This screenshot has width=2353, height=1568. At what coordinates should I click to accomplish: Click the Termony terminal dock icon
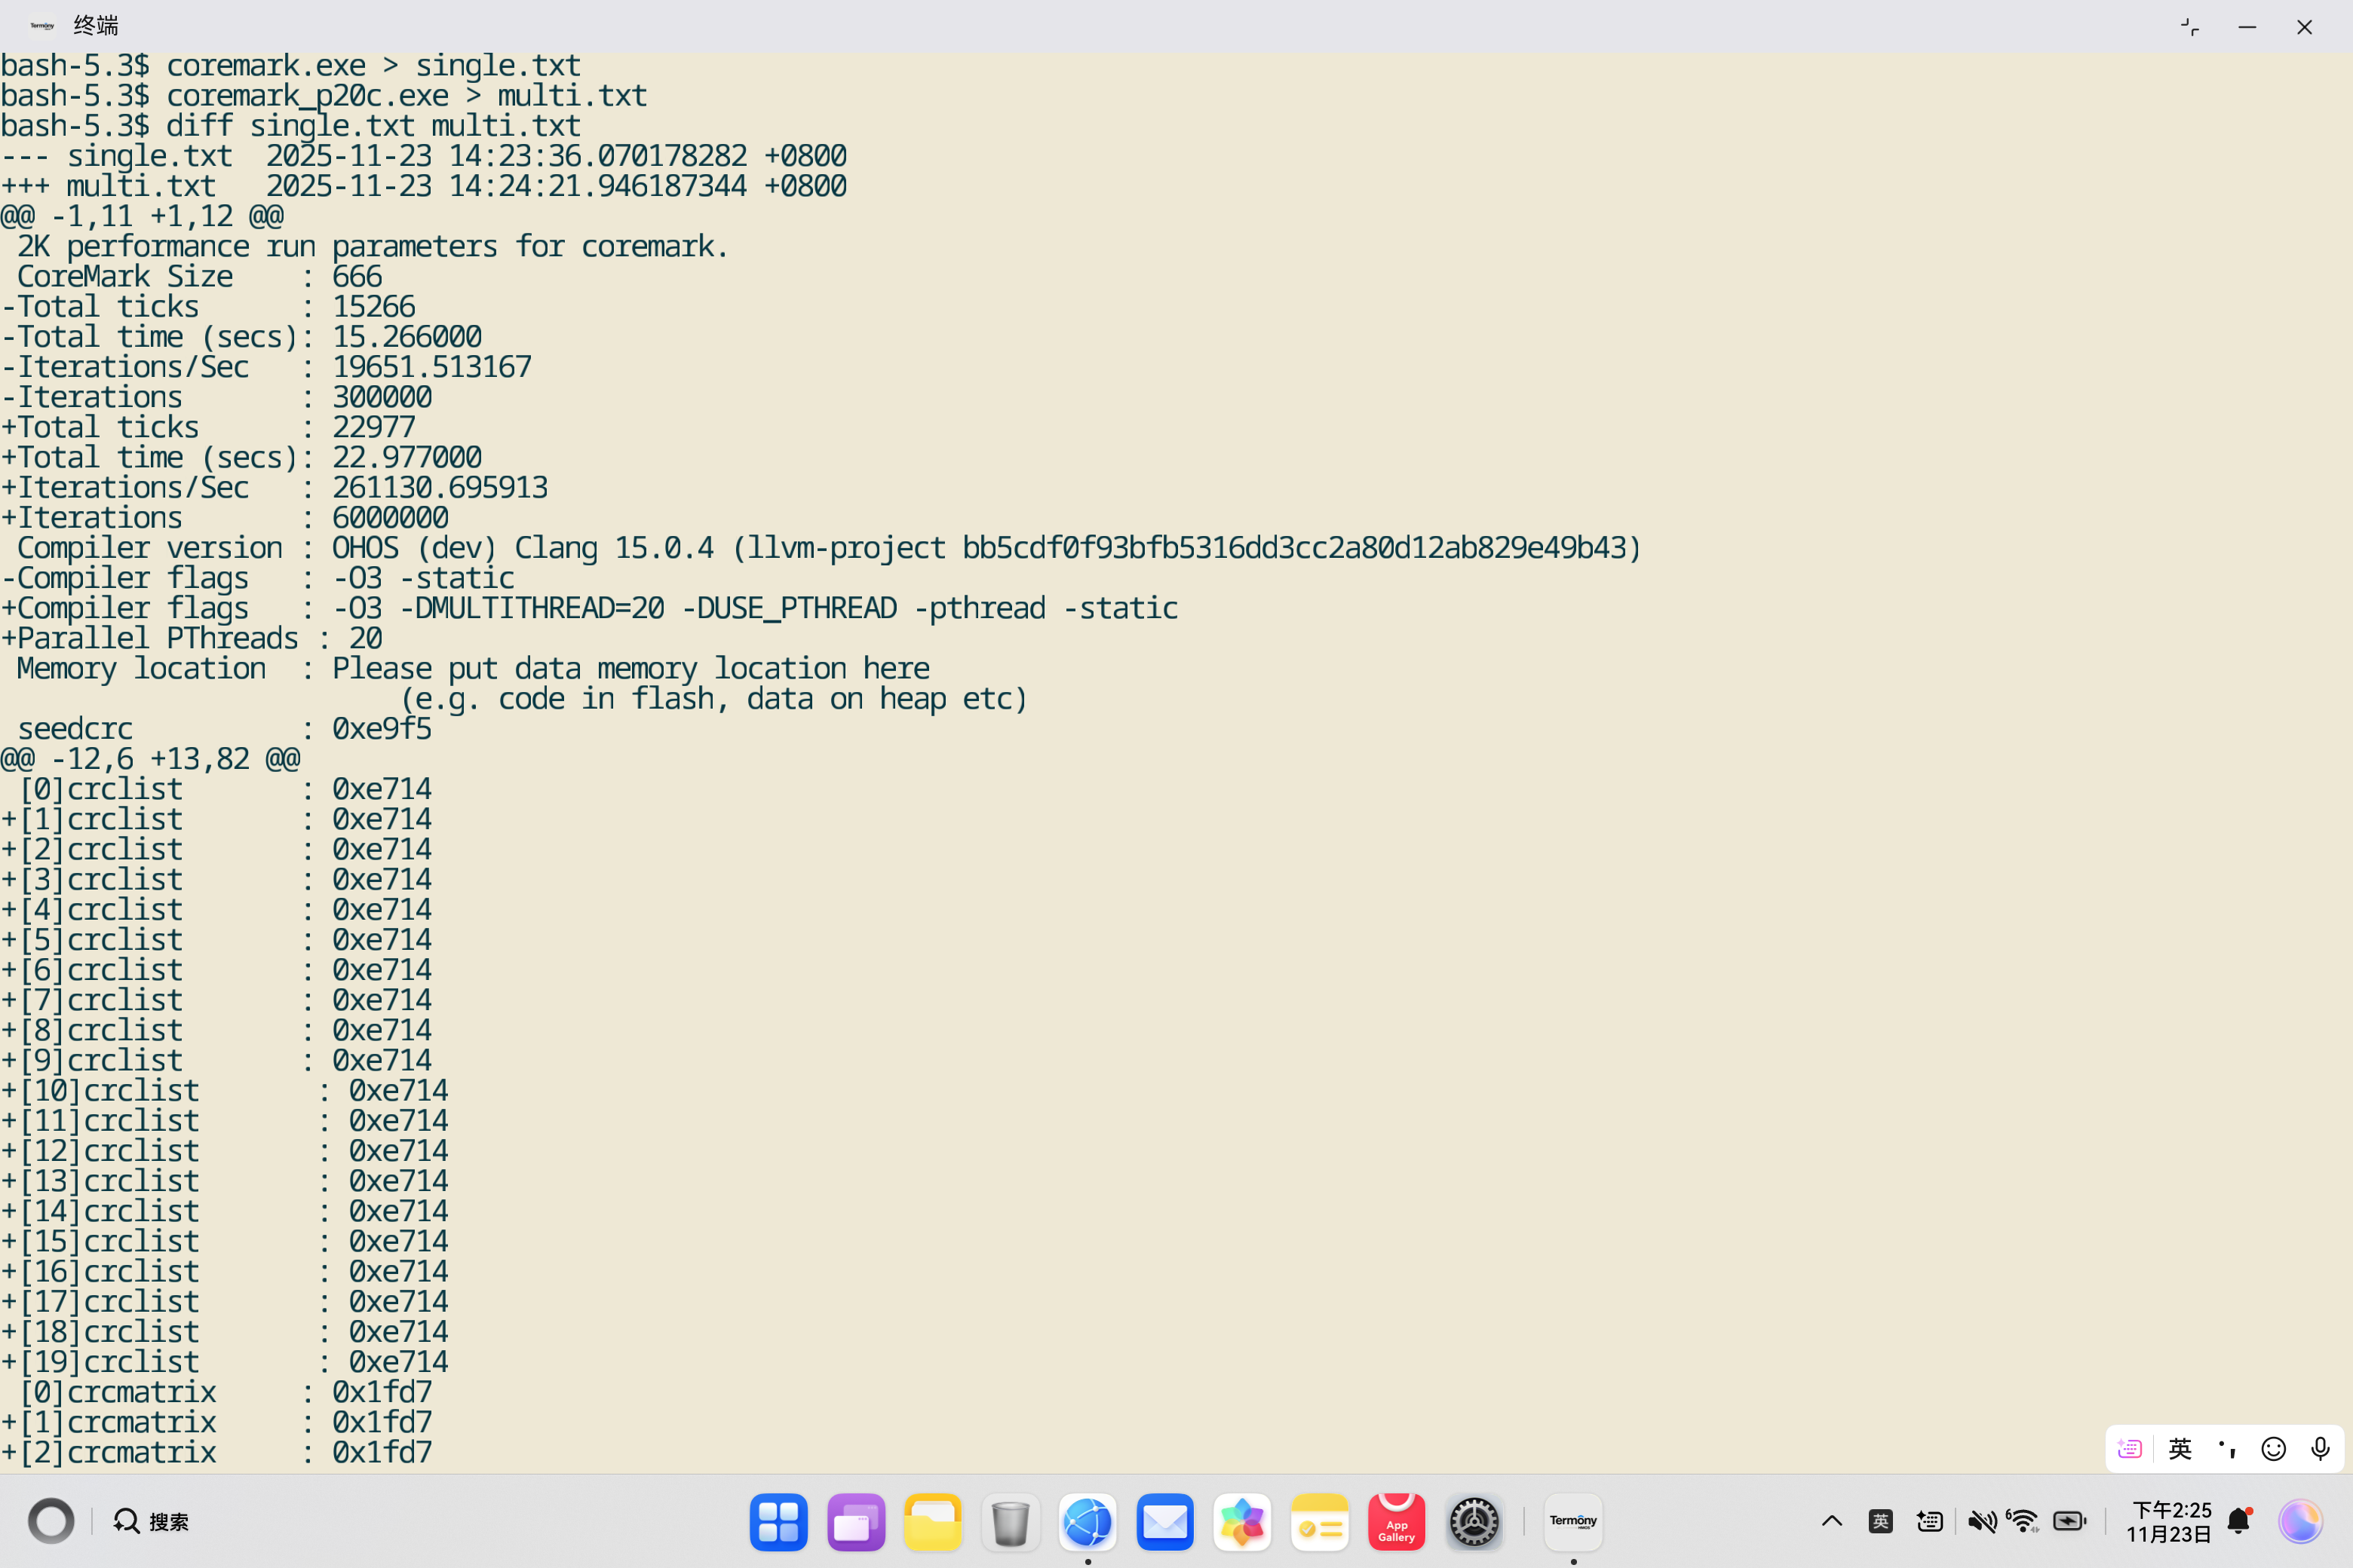1572,1522
